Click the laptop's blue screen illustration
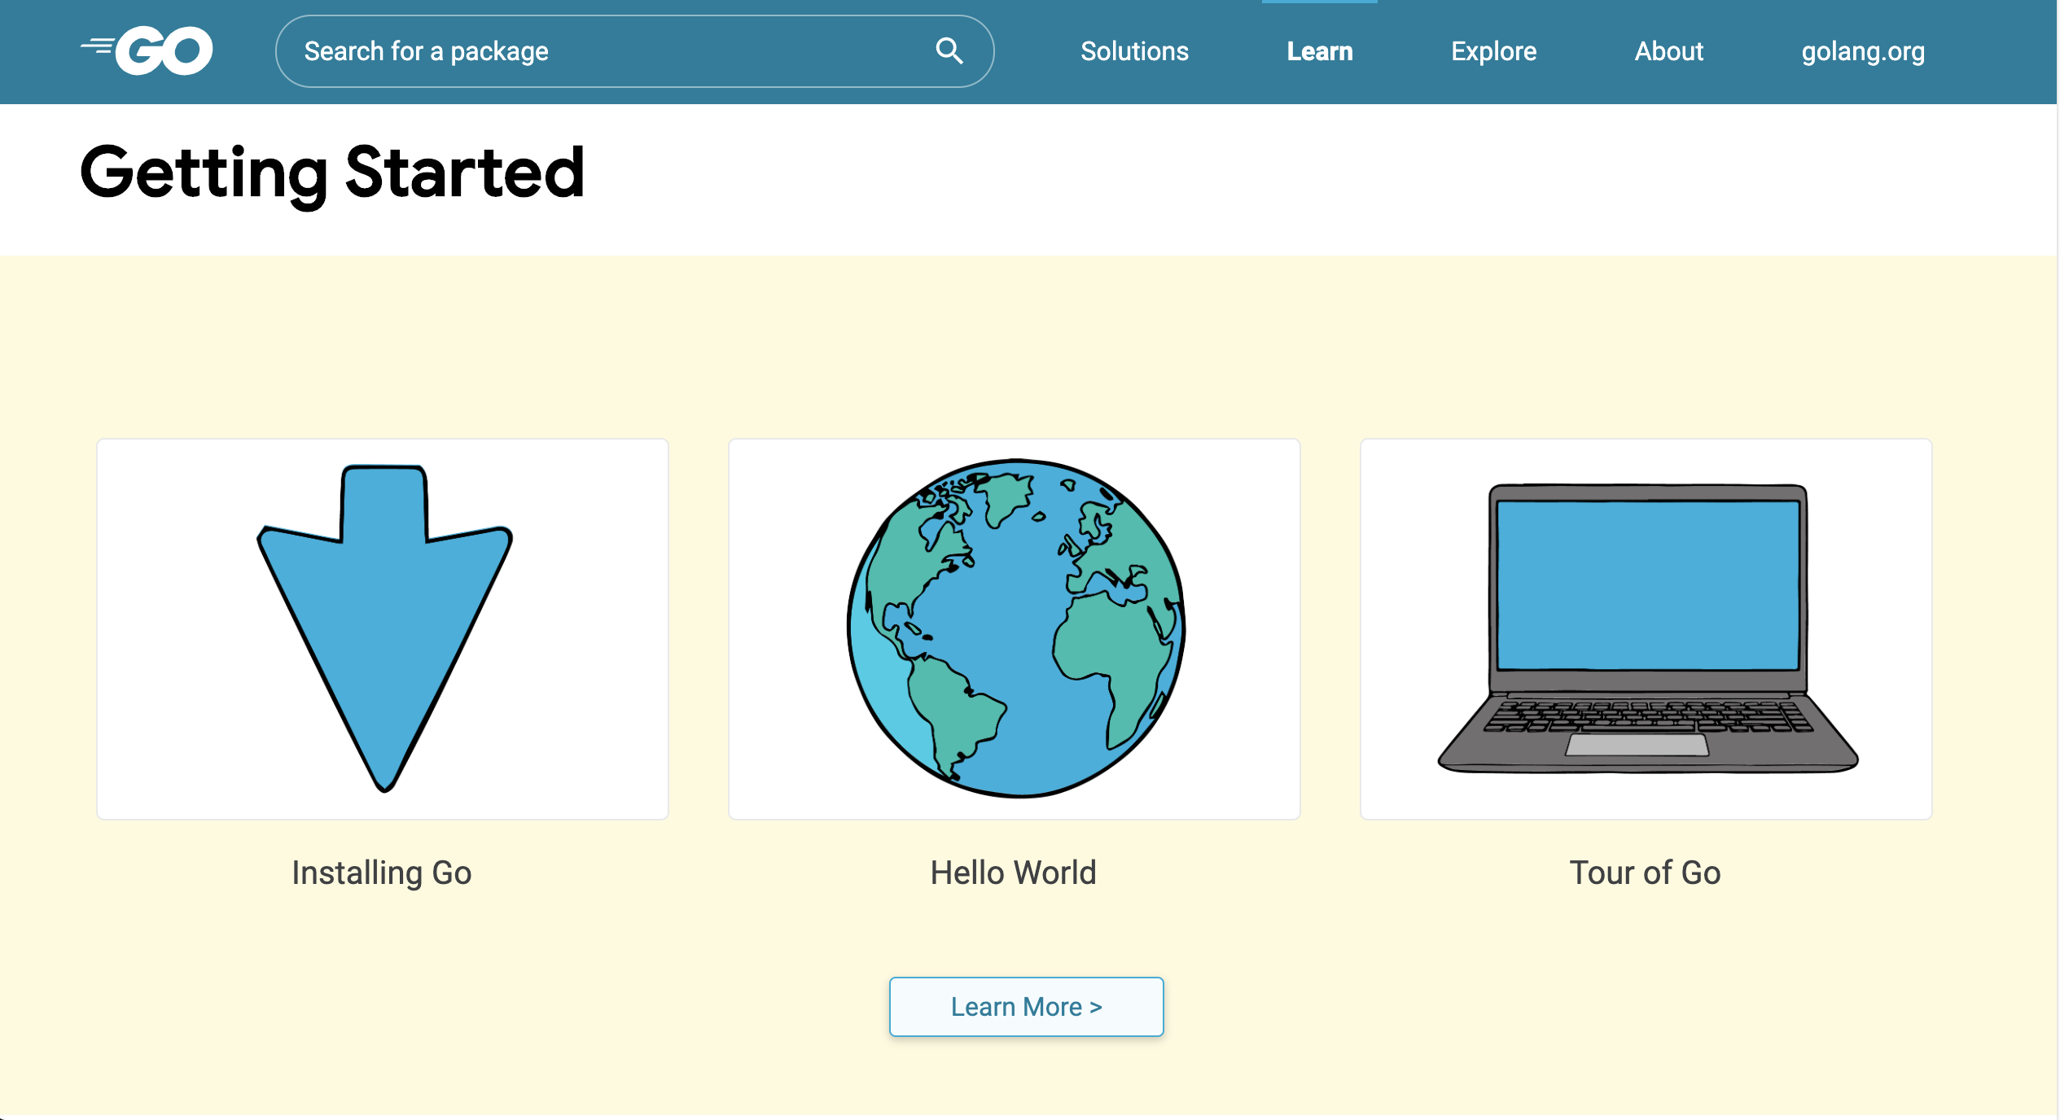This screenshot has width=2060, height=1120. pyautogui.click(x=1647, y=585)
